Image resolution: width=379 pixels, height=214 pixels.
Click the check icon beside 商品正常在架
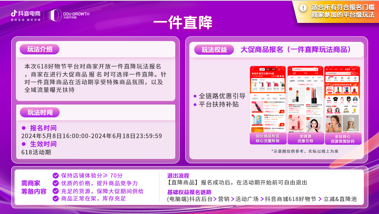56,199
